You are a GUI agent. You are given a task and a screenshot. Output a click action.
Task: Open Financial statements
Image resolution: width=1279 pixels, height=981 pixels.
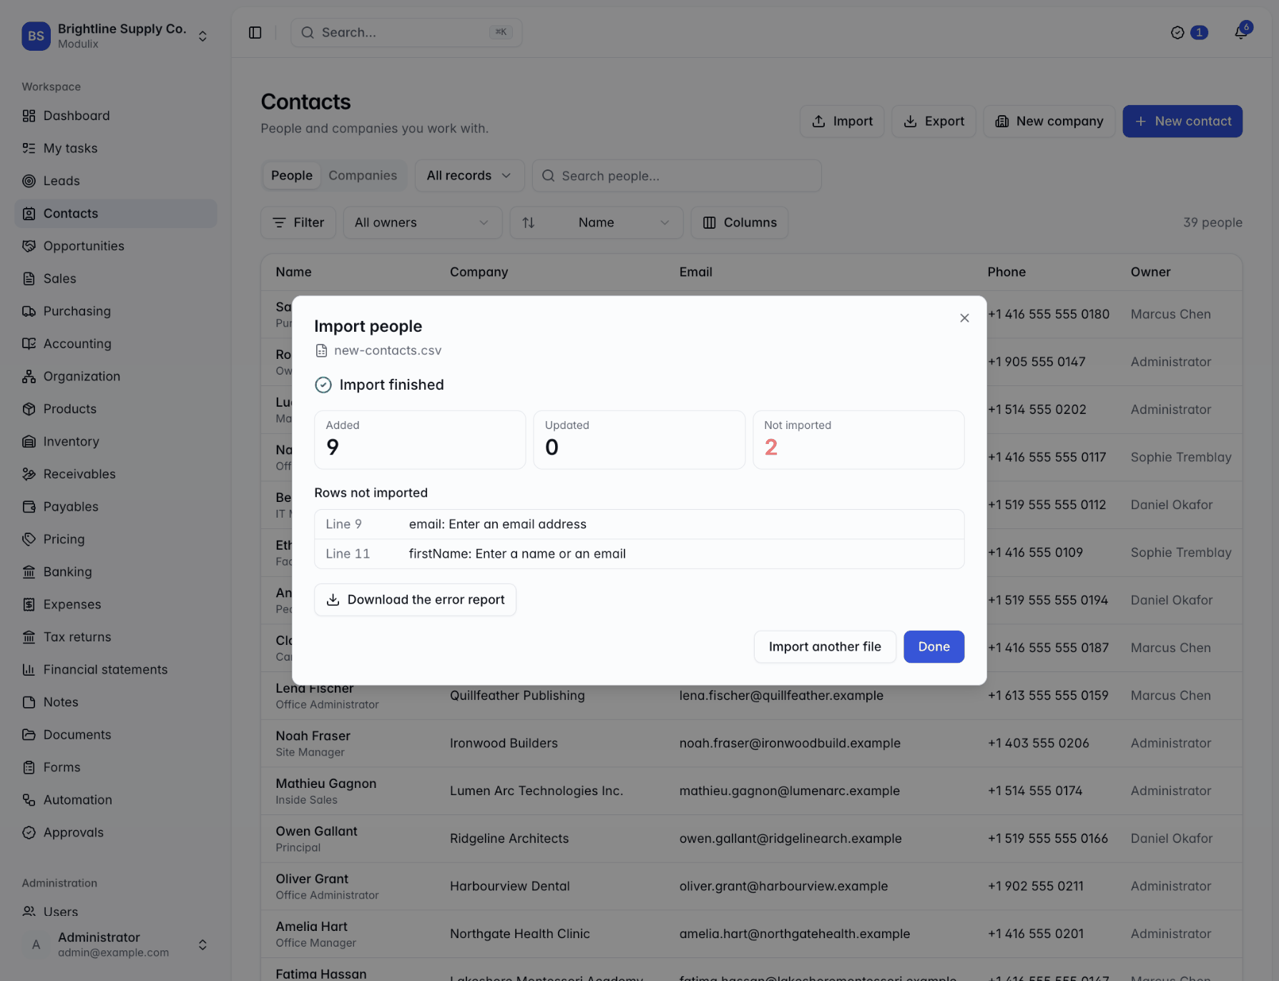click(x=115, y=669)
